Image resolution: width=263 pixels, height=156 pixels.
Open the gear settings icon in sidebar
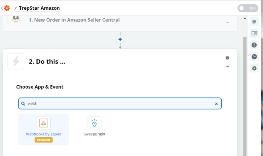(x=254, y=68)
